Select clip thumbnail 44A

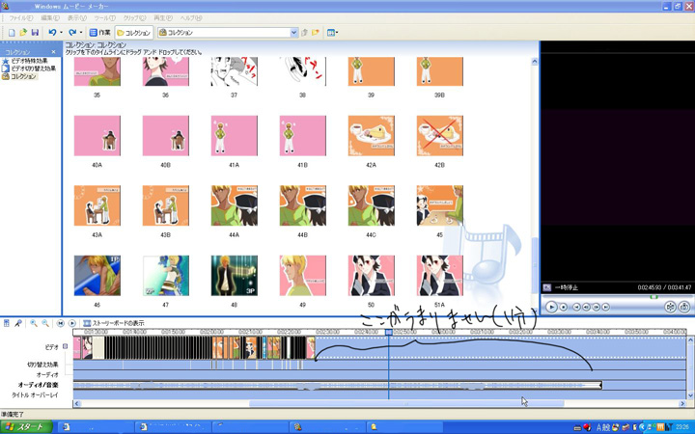point(234,205)
